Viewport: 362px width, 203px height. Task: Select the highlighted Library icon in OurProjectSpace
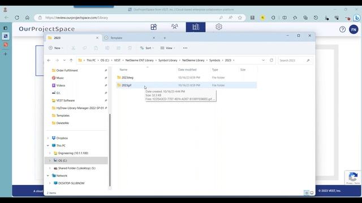click(x=196, y=27)
